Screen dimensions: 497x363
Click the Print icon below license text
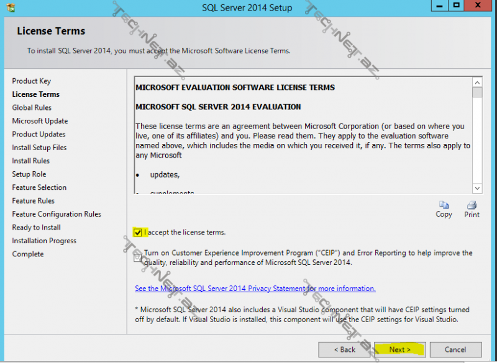[x=472, y=205]
